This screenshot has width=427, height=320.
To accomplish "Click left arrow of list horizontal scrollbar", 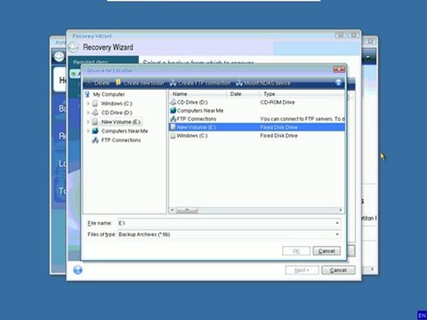I will (x=173, y=210).
